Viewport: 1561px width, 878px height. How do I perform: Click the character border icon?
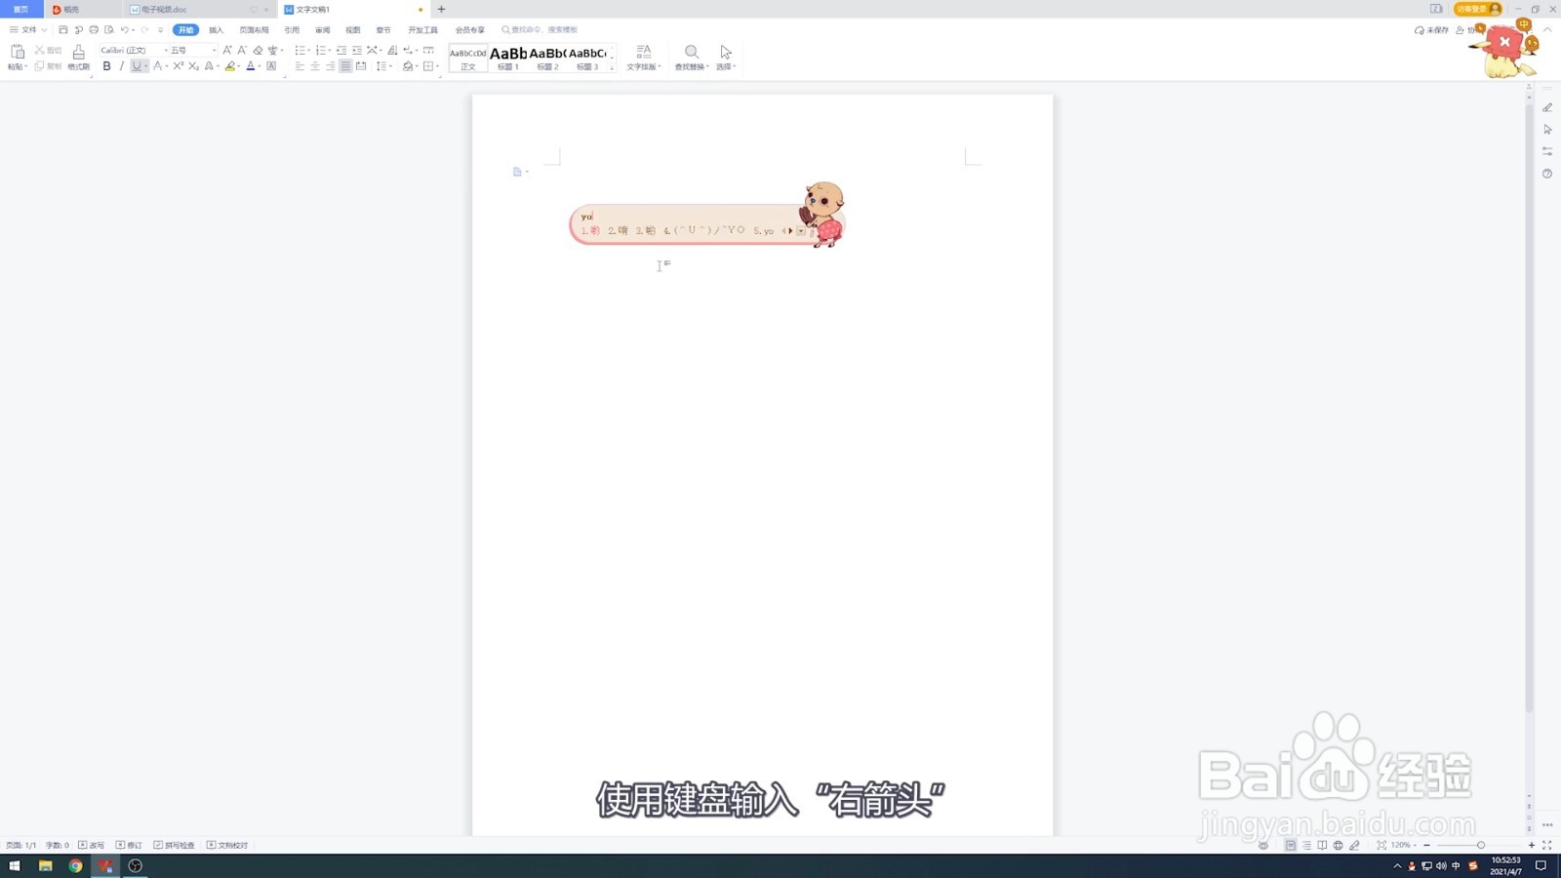click(x=271, y=66)
